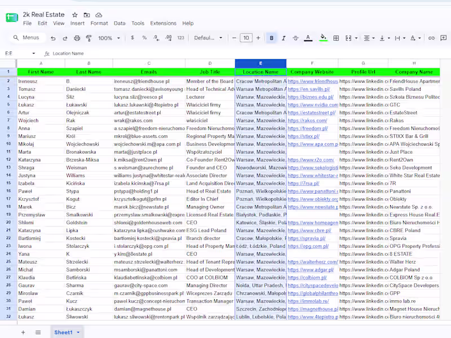The height and width of the screenshot is (338, 451).
Task: Open the Data menu
Action: pyautogui.click(x=120, y=23)
